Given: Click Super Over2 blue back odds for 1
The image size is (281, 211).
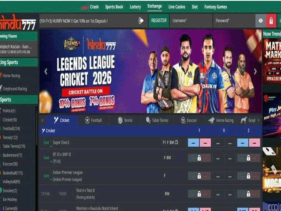Looking at the screenshot, I should (193, 143).
